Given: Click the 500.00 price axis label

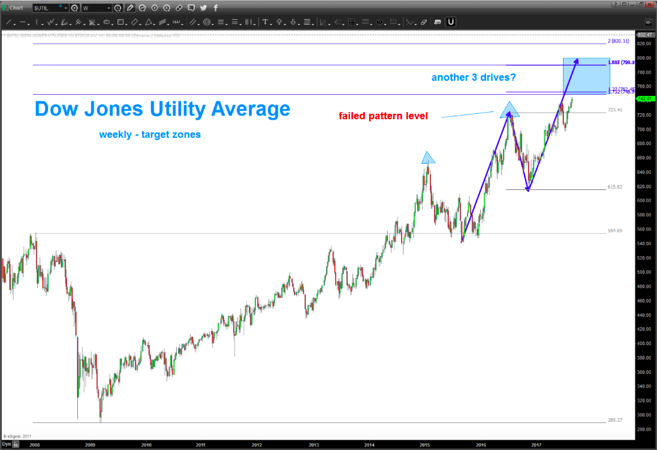Looking at the screenshot, I should [644, 273].
